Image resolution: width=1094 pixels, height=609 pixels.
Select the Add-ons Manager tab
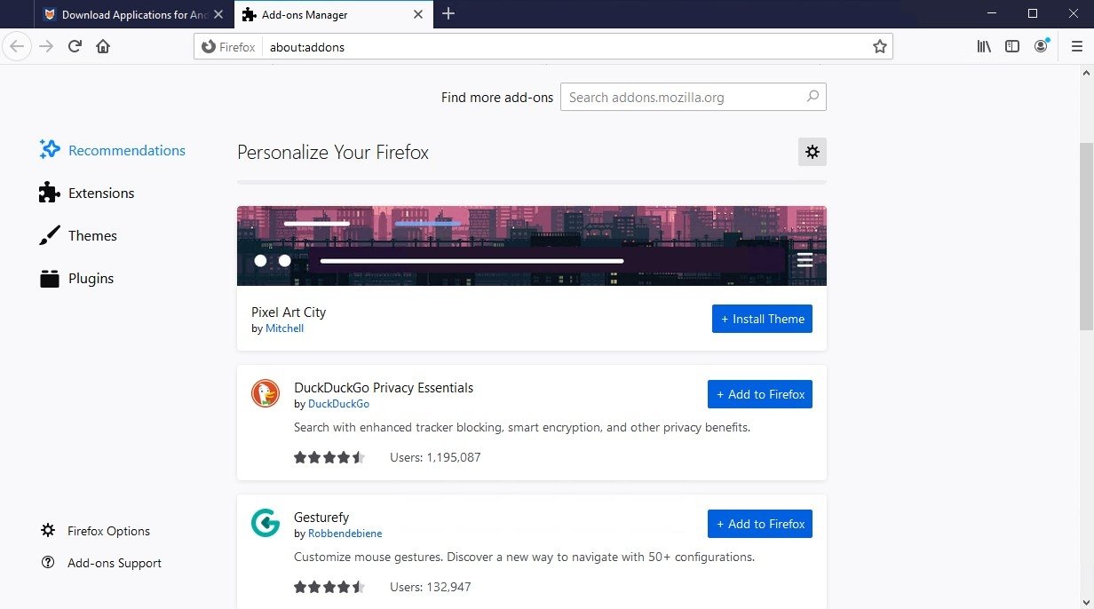pos(333,14)
